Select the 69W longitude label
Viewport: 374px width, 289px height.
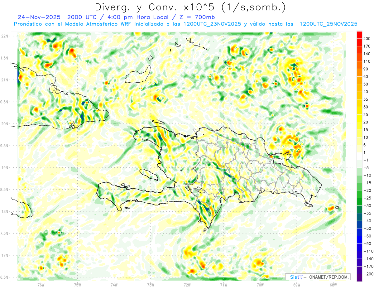coord(297,284)
